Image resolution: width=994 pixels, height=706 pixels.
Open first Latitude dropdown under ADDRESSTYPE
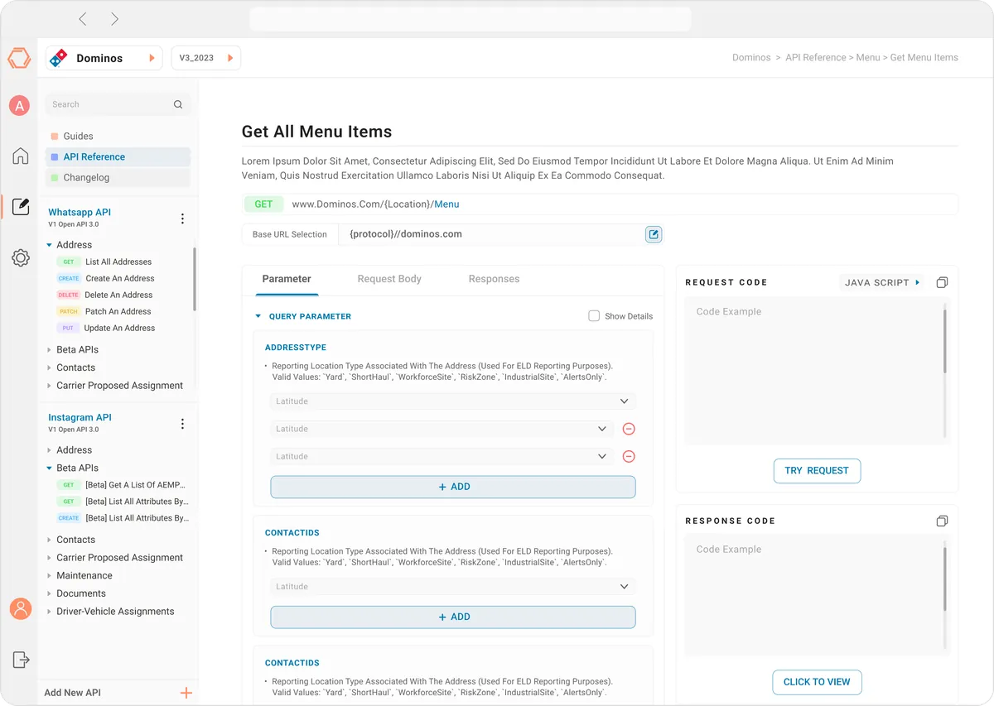(453, 401)
